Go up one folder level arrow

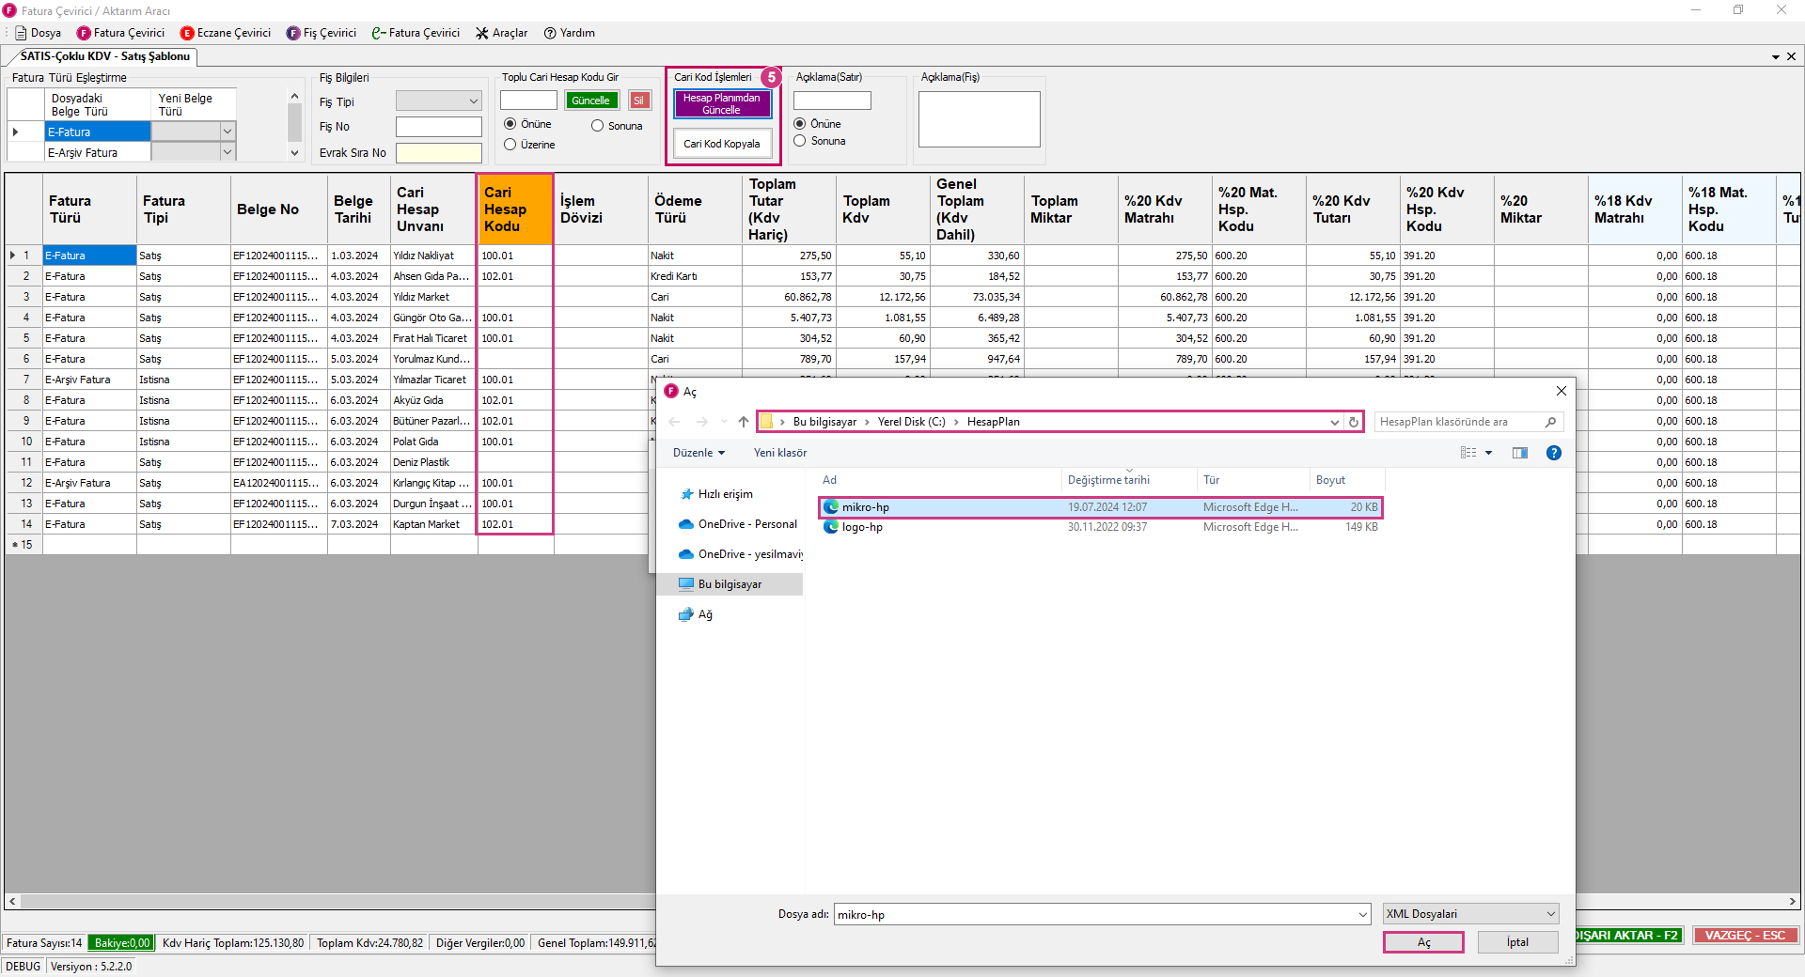(744, 423)
